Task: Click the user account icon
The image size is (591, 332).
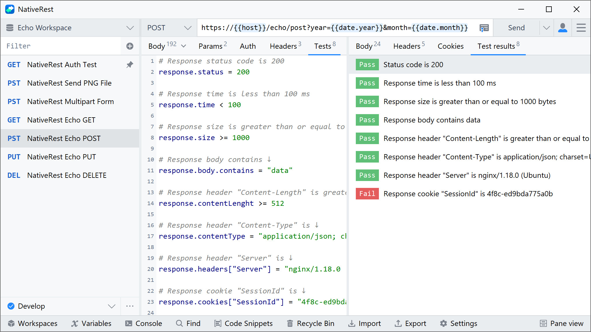Action: click(x=562, y=28)
